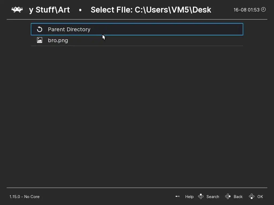Click the date and time display
Image resolution: width=274 pixels, height=205 pixels.
[246, 10]
